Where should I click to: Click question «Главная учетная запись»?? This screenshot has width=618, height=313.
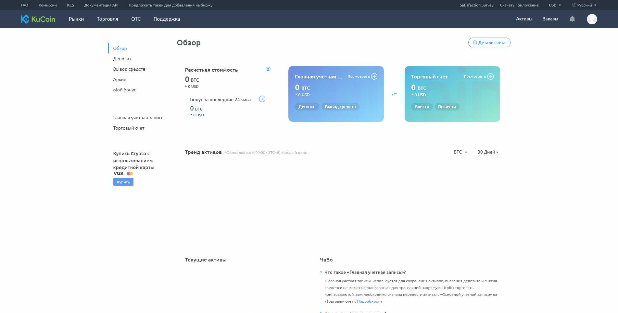pyautogui.click(x=365, y=272)
